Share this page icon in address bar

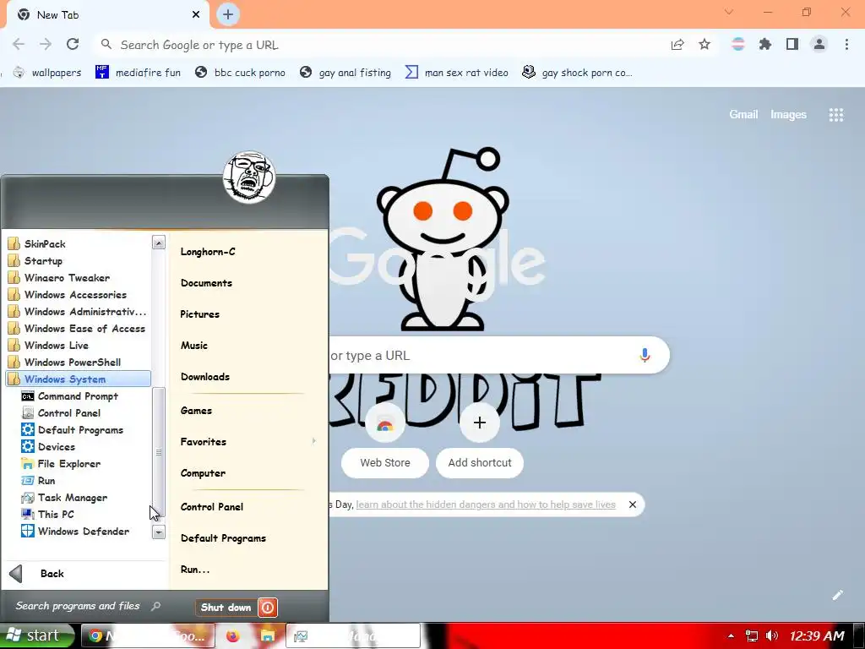[677, 45]
